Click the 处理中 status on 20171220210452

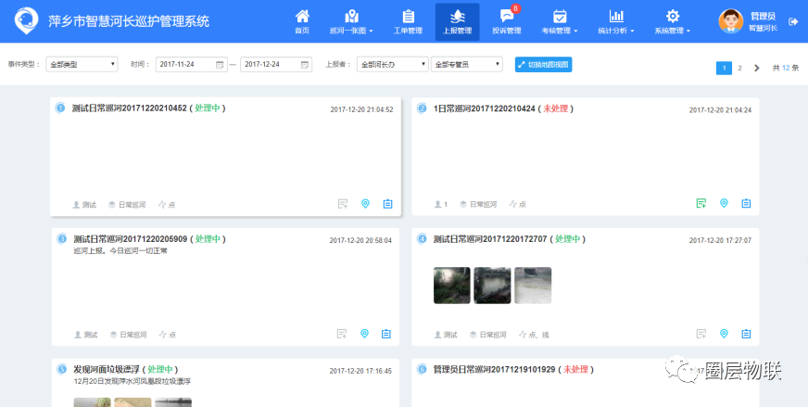click(208, 108)
